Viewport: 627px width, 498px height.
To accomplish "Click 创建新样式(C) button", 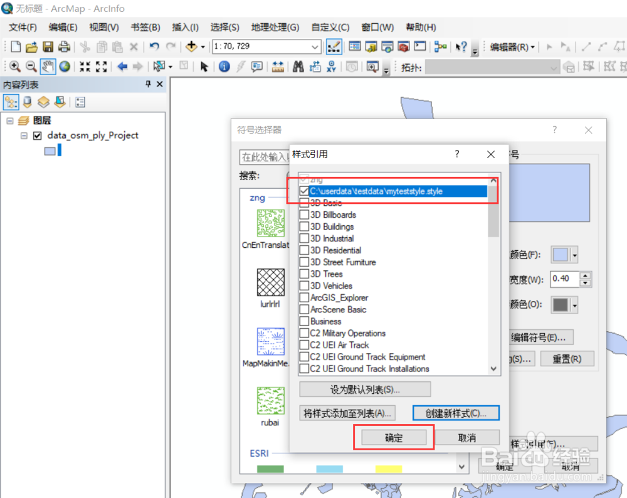I will point(456,413).
